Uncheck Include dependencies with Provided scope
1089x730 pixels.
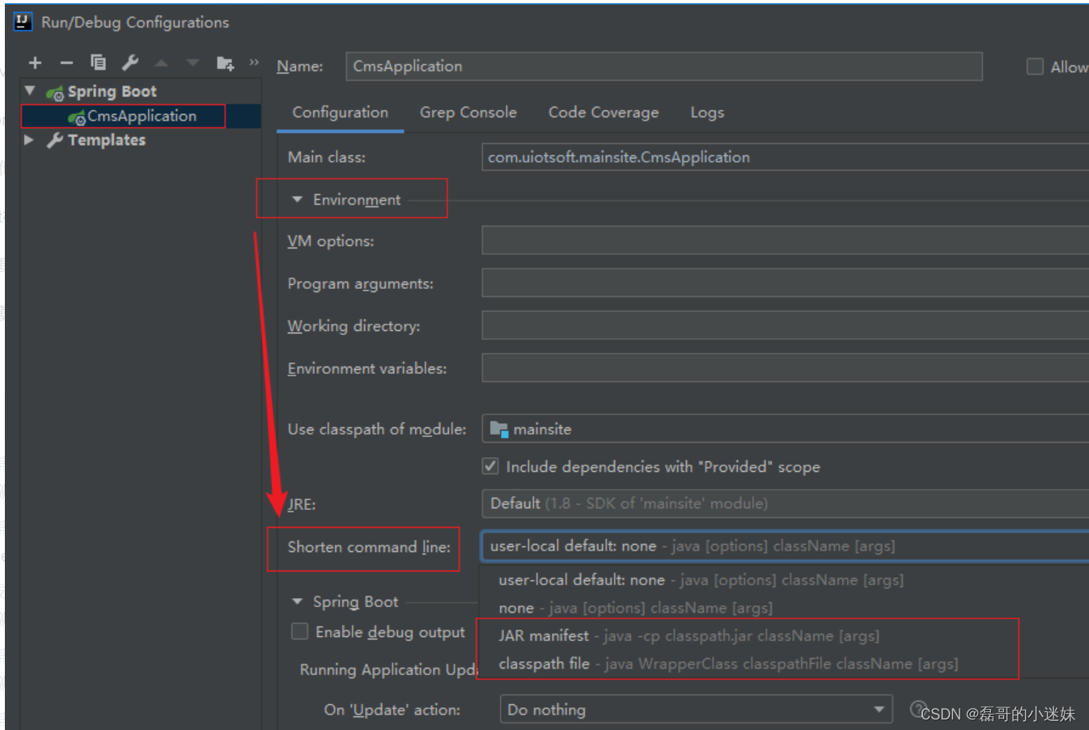(x=490, y=466)
